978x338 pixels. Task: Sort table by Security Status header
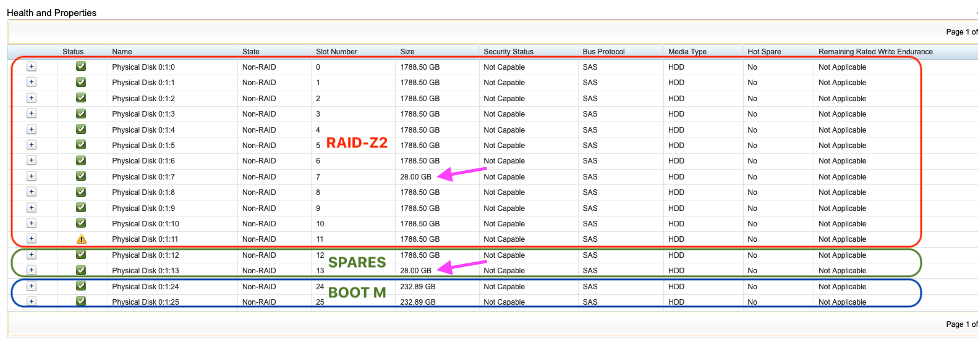(x=508, y=52)
